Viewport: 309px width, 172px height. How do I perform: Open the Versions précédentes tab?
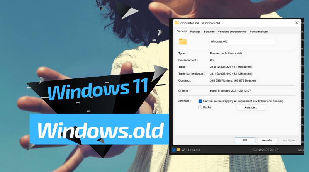pos(232,32)
